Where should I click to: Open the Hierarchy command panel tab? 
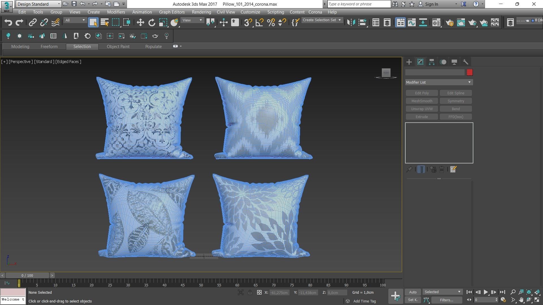tap(432, 62)
